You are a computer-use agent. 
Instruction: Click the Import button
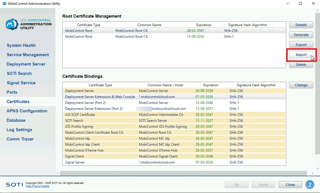(301, 54)
